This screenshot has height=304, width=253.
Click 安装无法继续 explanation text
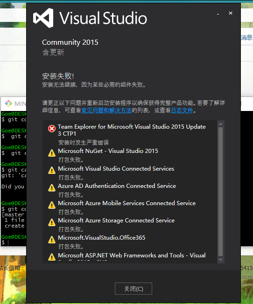tap(94, 85)
